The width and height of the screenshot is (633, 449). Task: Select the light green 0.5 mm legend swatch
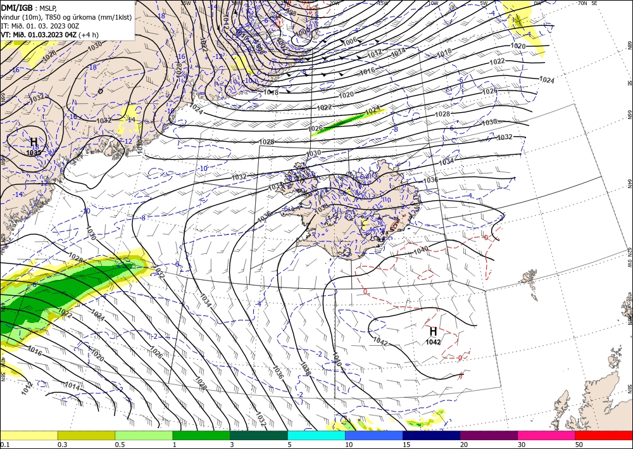click(x=144, y=435)
